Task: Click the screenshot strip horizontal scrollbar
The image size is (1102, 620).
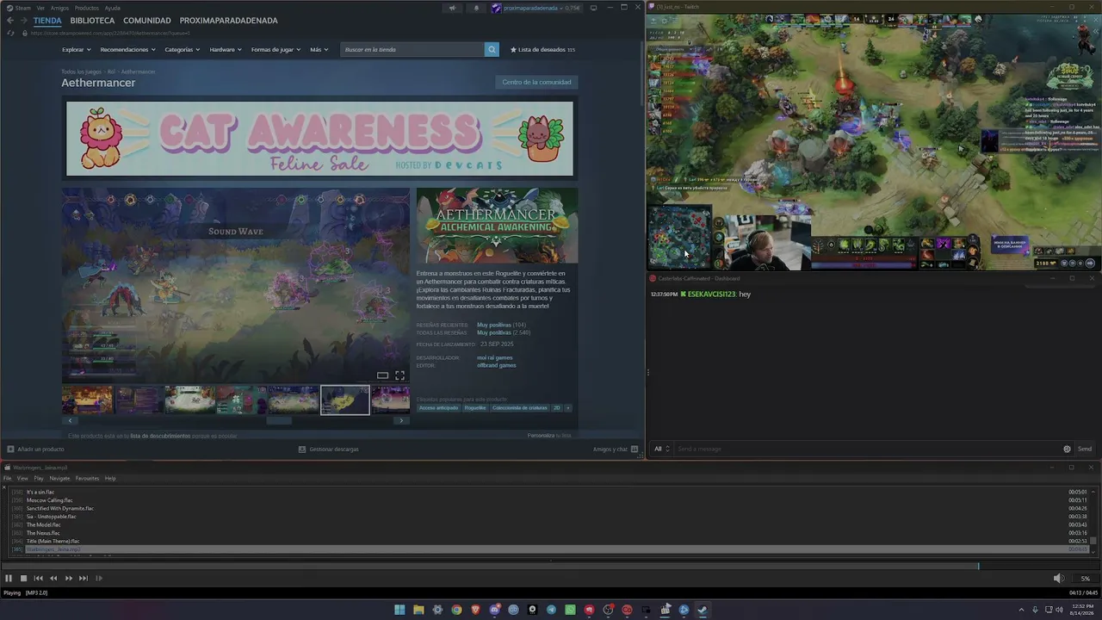Action: (279, 420)
